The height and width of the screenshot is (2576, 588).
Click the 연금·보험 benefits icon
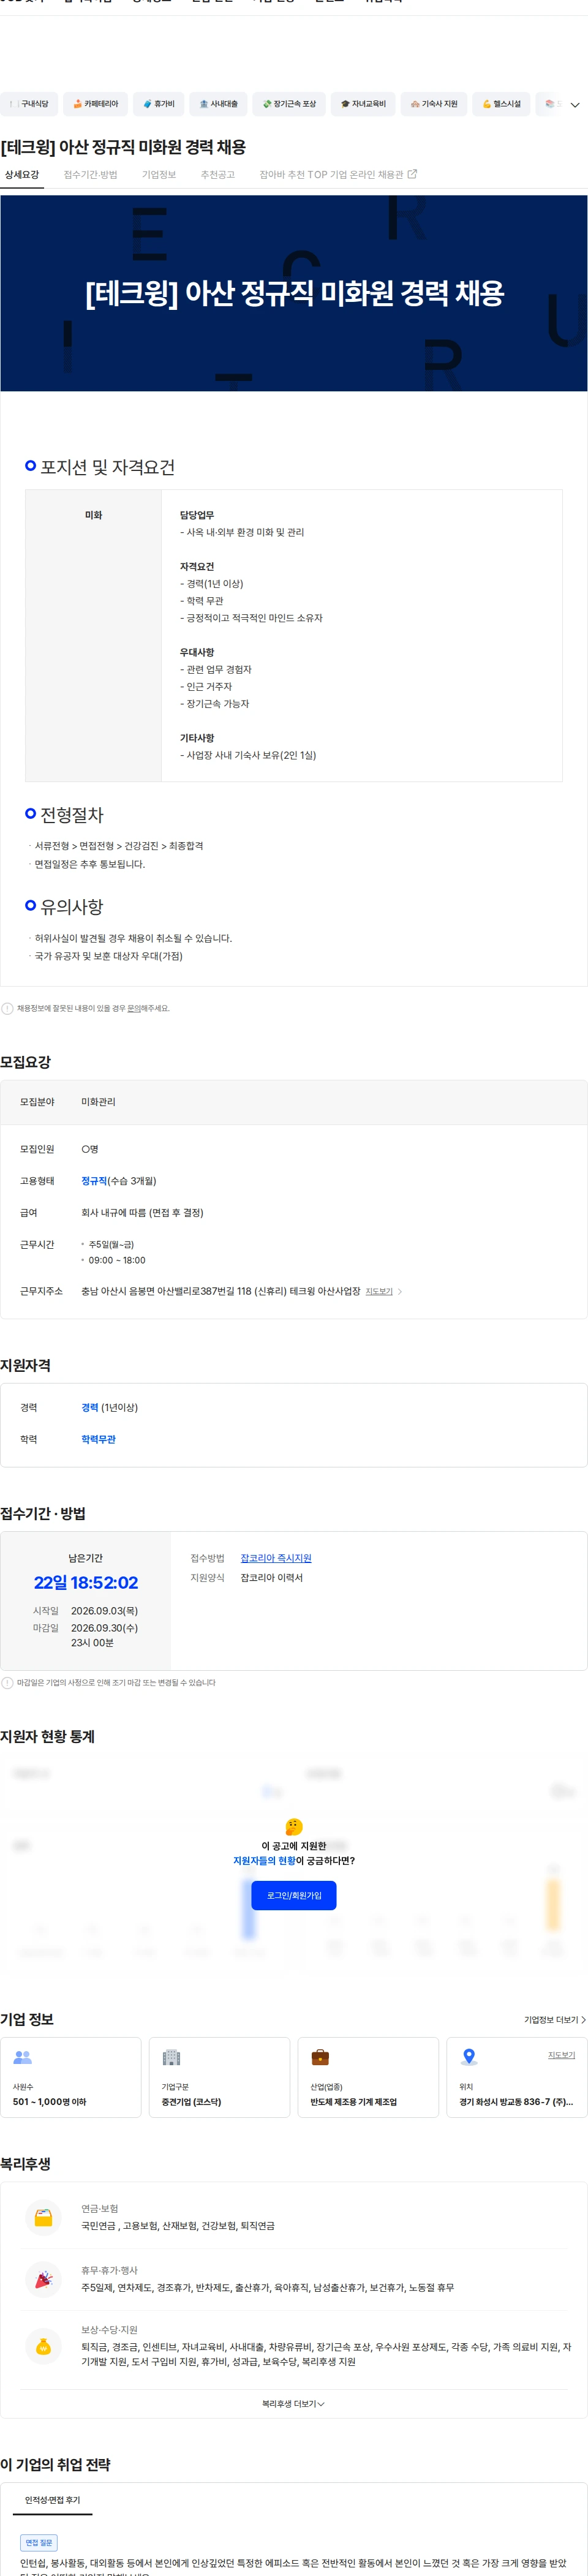point(43,2217)
